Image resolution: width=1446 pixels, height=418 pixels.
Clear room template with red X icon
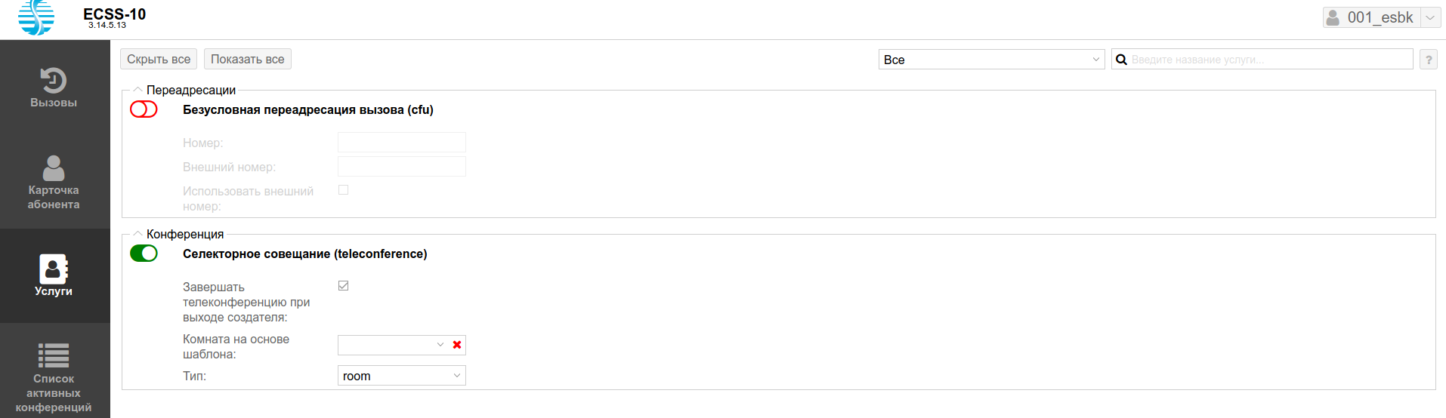click(x=457, y=345)
